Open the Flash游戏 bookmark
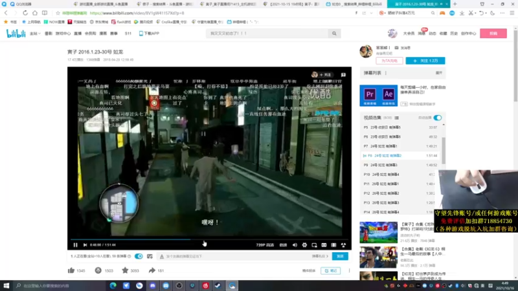Viewport: 518px width, 291px height. [121, 22]
